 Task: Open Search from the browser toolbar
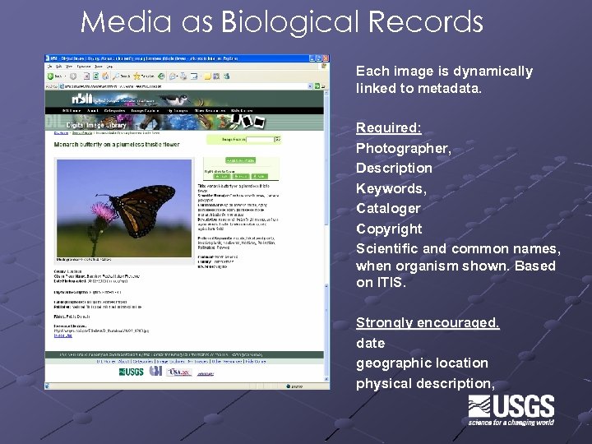121,76
